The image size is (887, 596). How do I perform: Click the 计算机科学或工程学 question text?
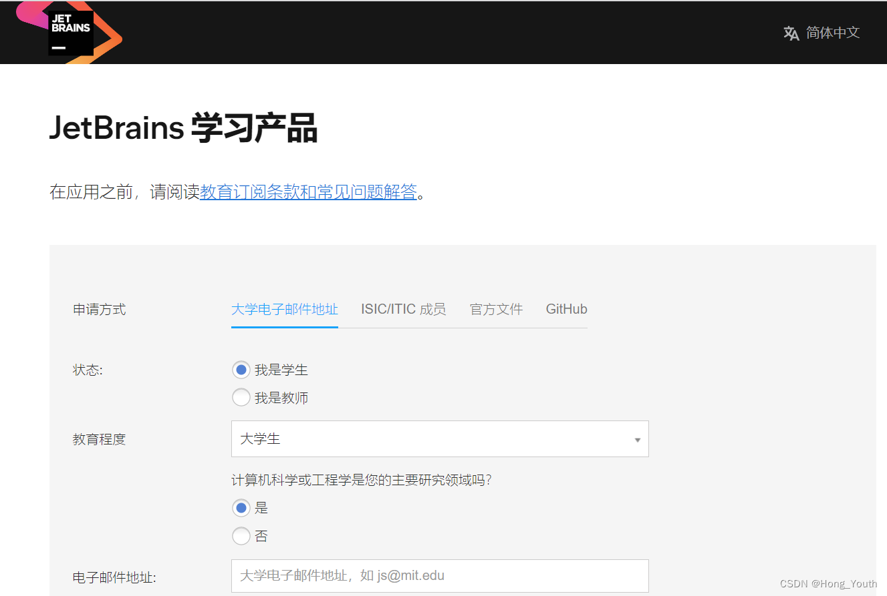[x=362, y=480]
